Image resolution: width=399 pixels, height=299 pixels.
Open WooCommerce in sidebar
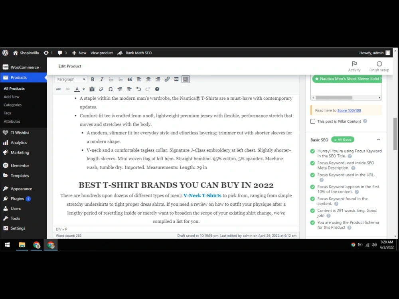(24, 67)
